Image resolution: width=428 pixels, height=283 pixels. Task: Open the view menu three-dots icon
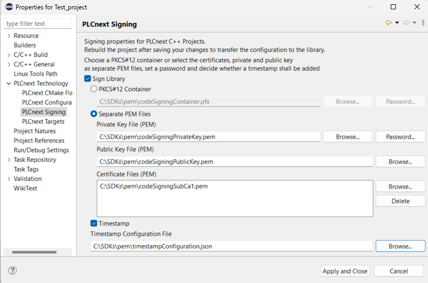point(423,23)
